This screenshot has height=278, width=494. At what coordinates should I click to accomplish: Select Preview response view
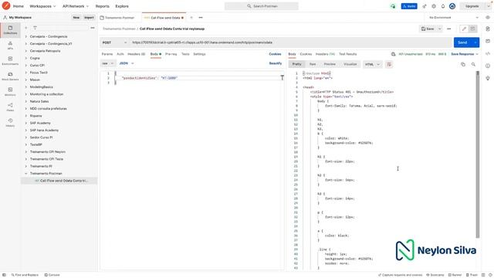tap(330, 64)
